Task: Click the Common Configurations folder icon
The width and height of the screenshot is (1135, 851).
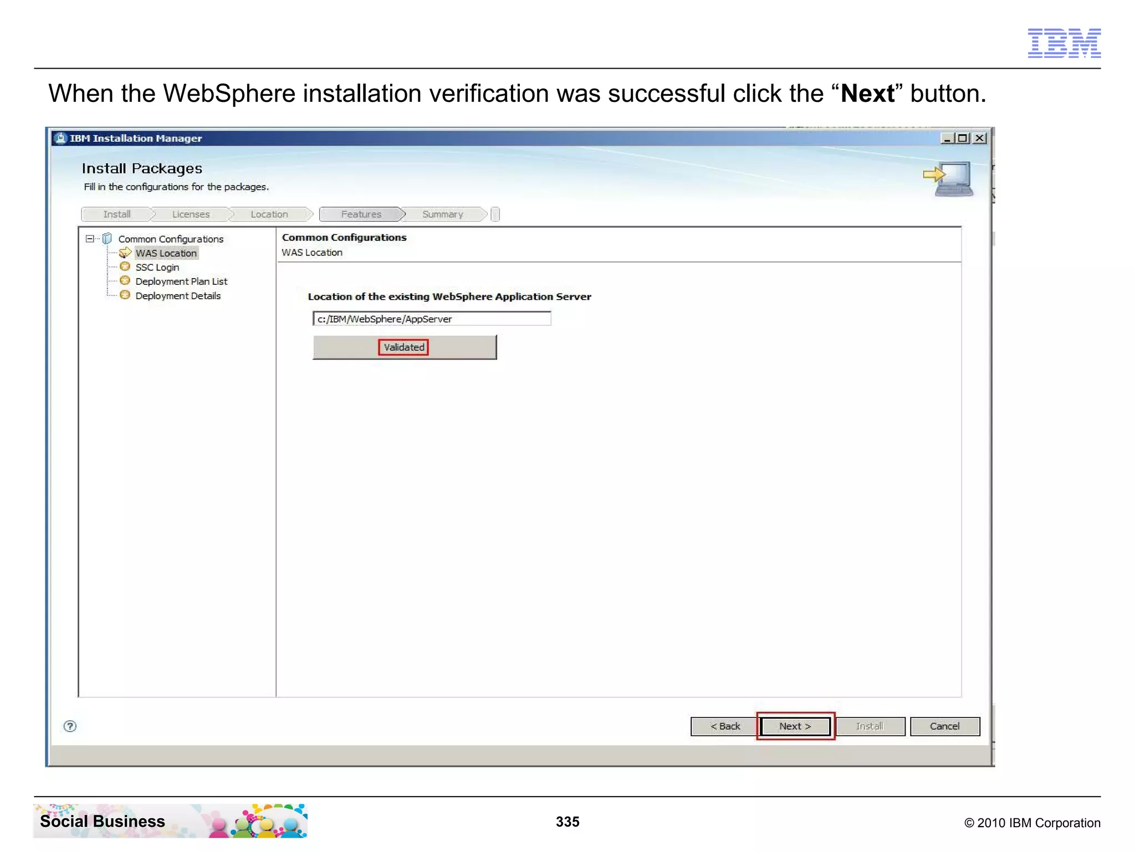Action: coord(108,239)
